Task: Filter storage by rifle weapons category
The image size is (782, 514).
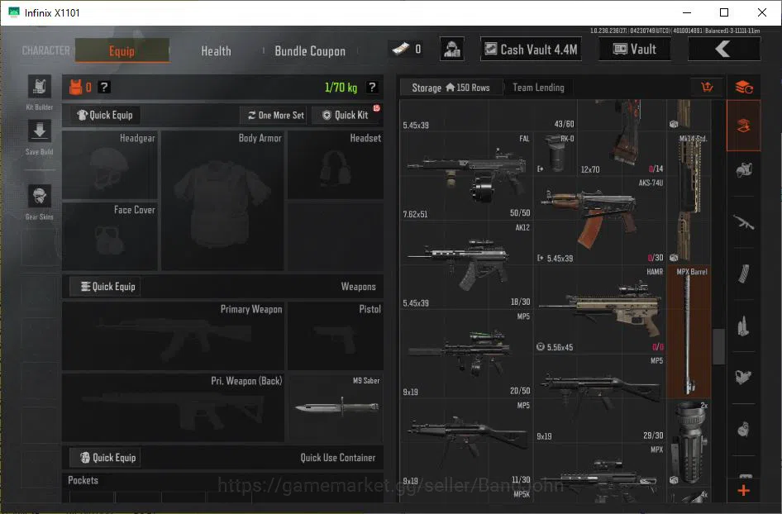Action: 744,221
